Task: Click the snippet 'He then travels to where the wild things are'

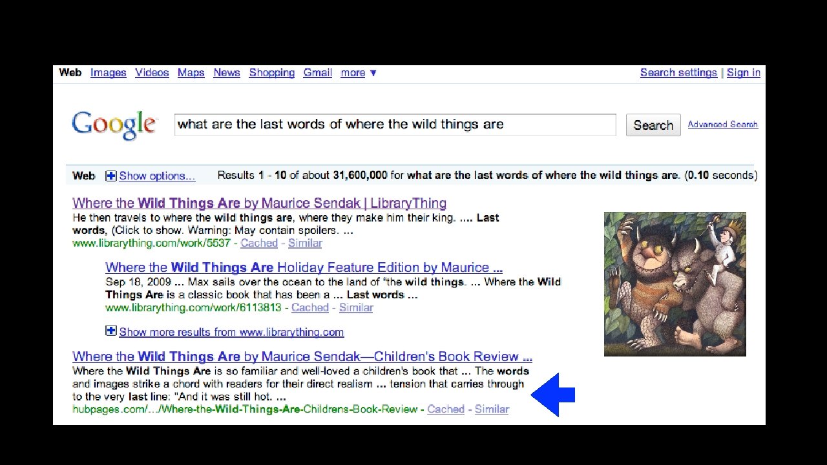Action: (183, 218)
